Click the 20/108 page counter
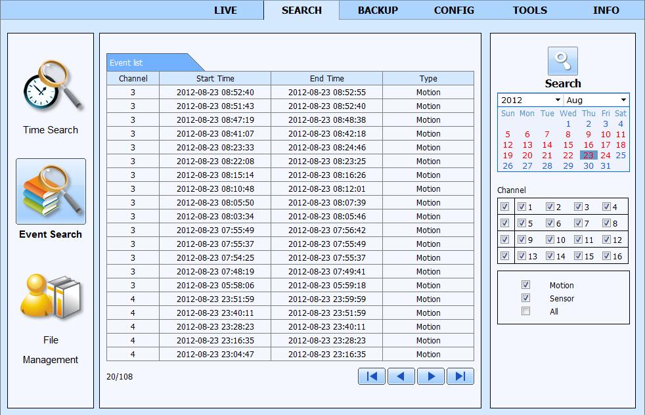The width and height of the screenshot is (645, 415). pos(120,376)
